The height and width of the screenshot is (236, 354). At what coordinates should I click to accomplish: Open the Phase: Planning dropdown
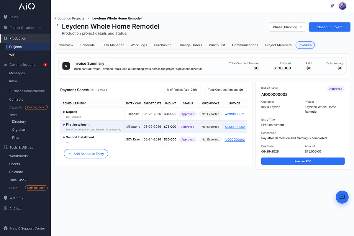[288, 27]
